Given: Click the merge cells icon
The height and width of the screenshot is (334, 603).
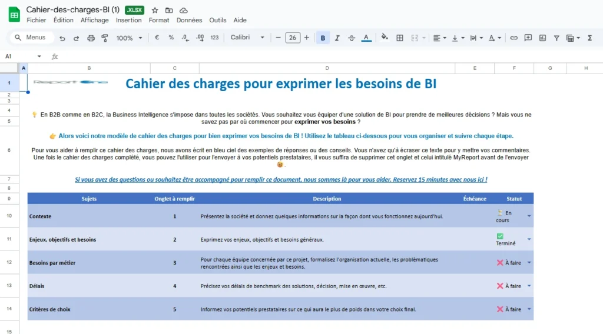Looking at the screenshot, I should coord(415,38).
